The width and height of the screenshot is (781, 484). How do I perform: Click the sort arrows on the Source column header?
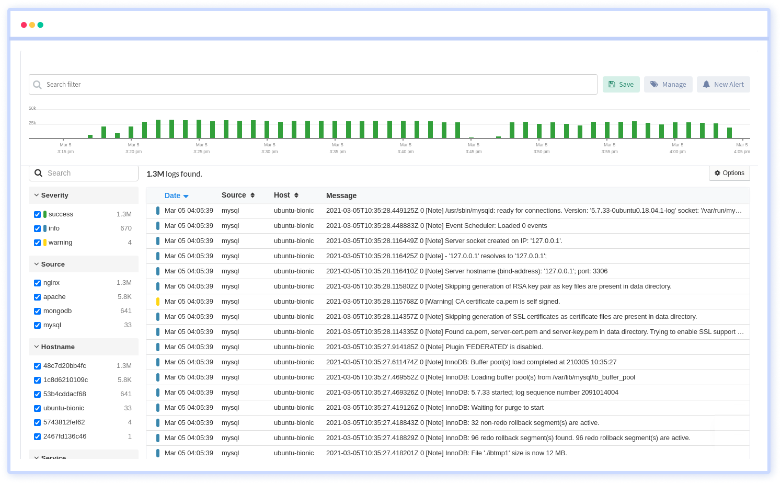tap(253, 194)
